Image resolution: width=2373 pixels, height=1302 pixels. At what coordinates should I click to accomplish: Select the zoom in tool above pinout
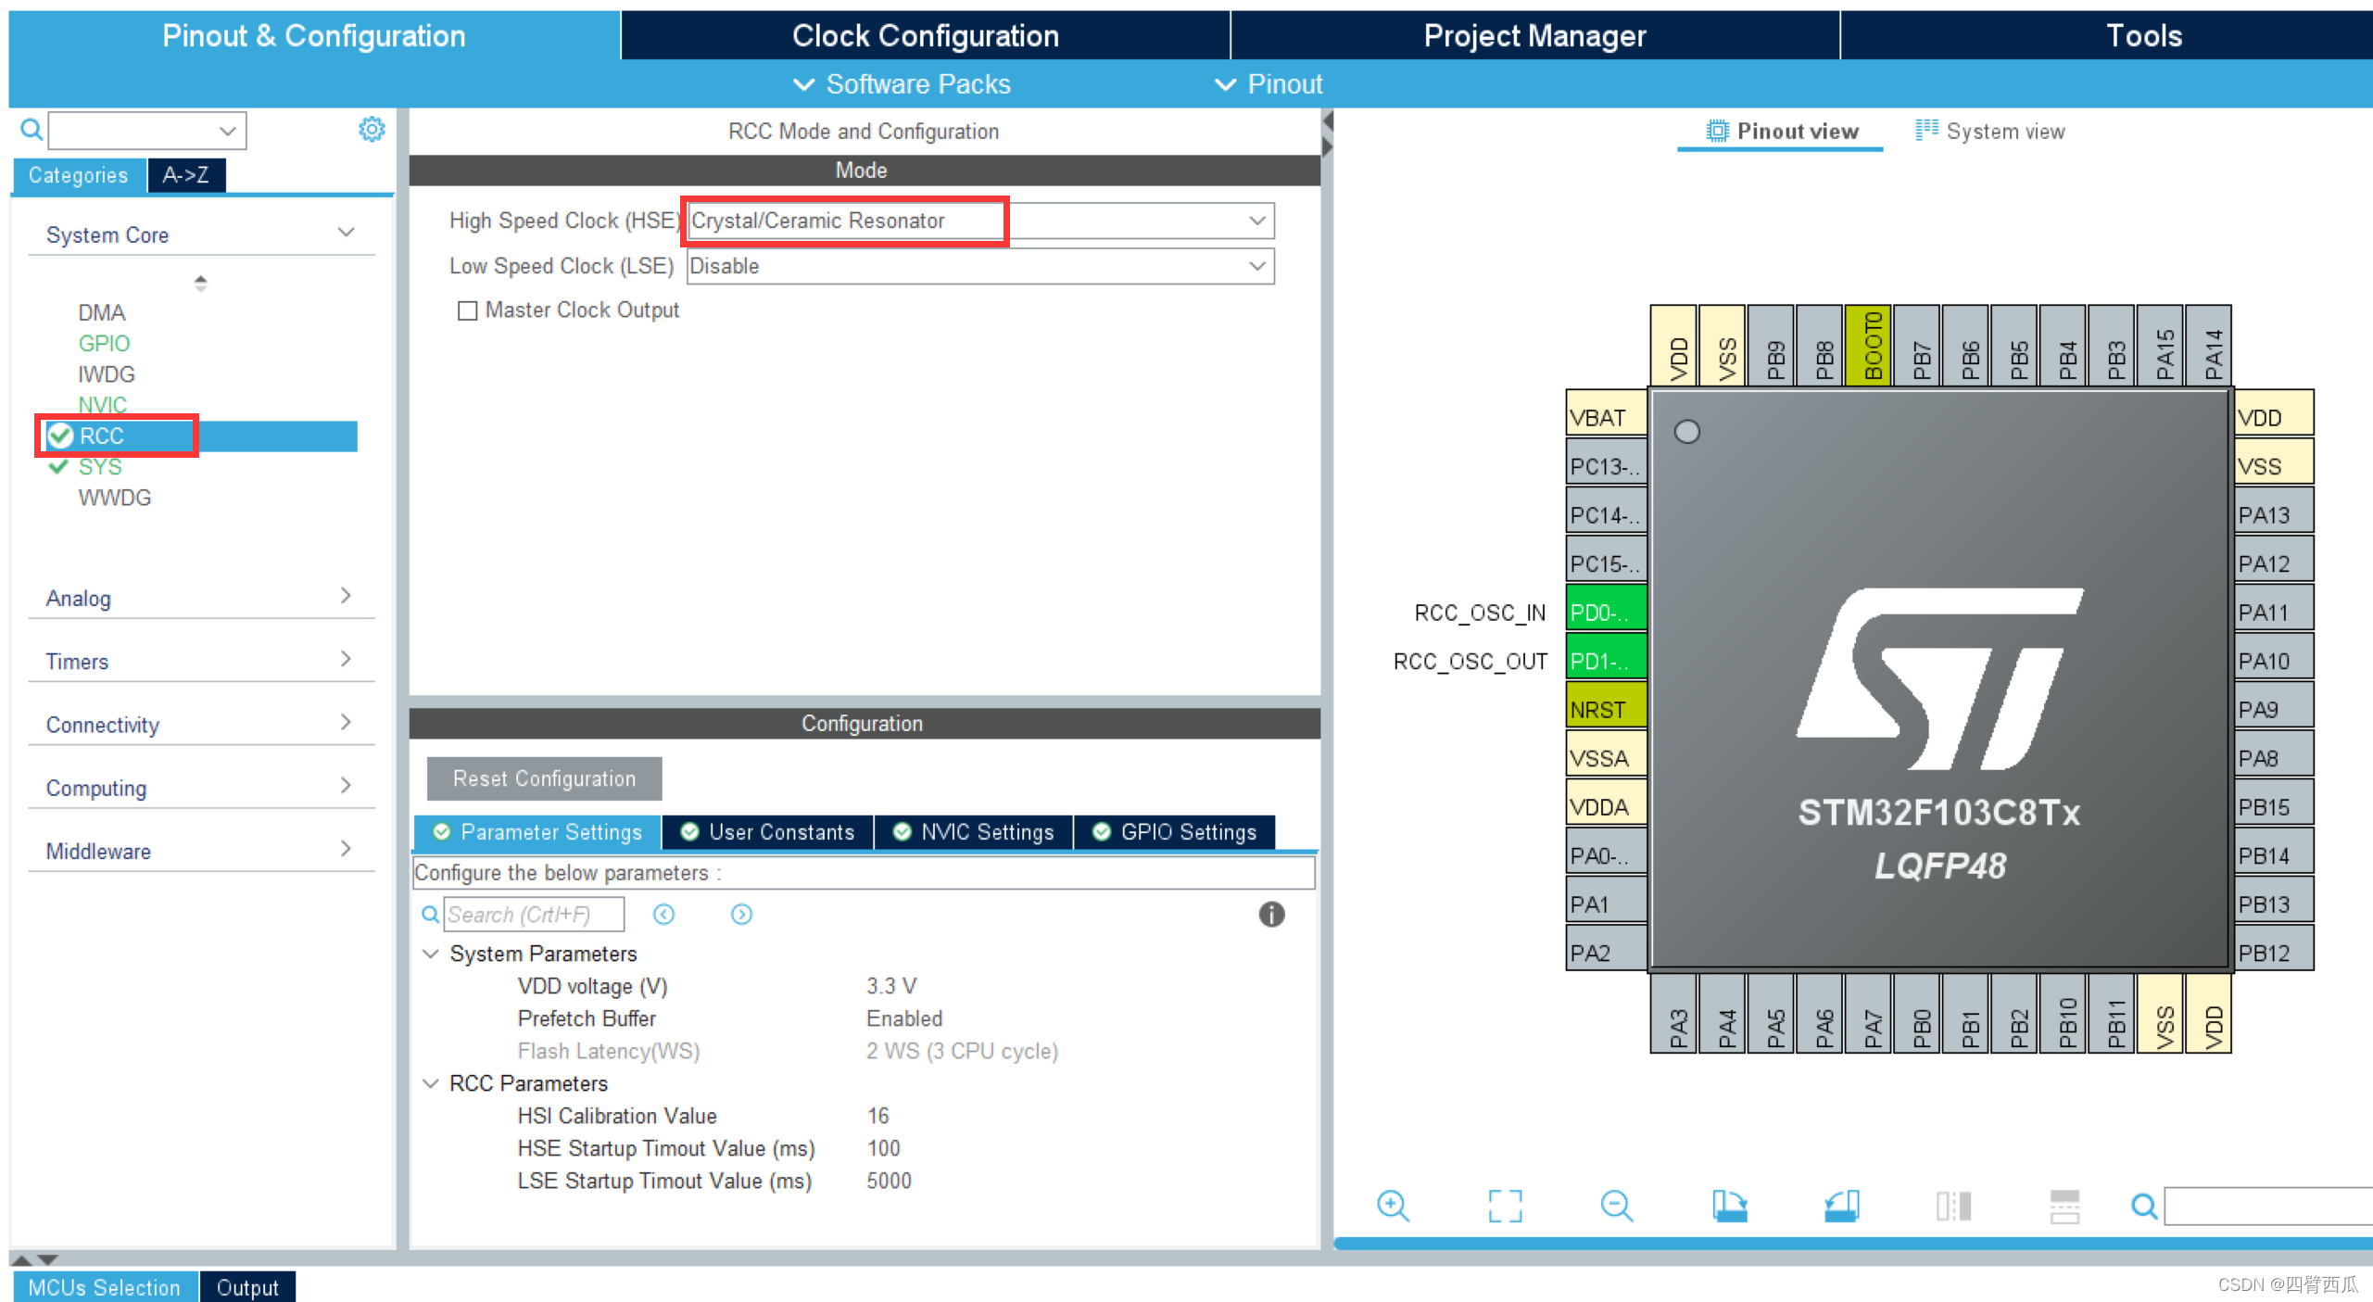[1393, 1205]
